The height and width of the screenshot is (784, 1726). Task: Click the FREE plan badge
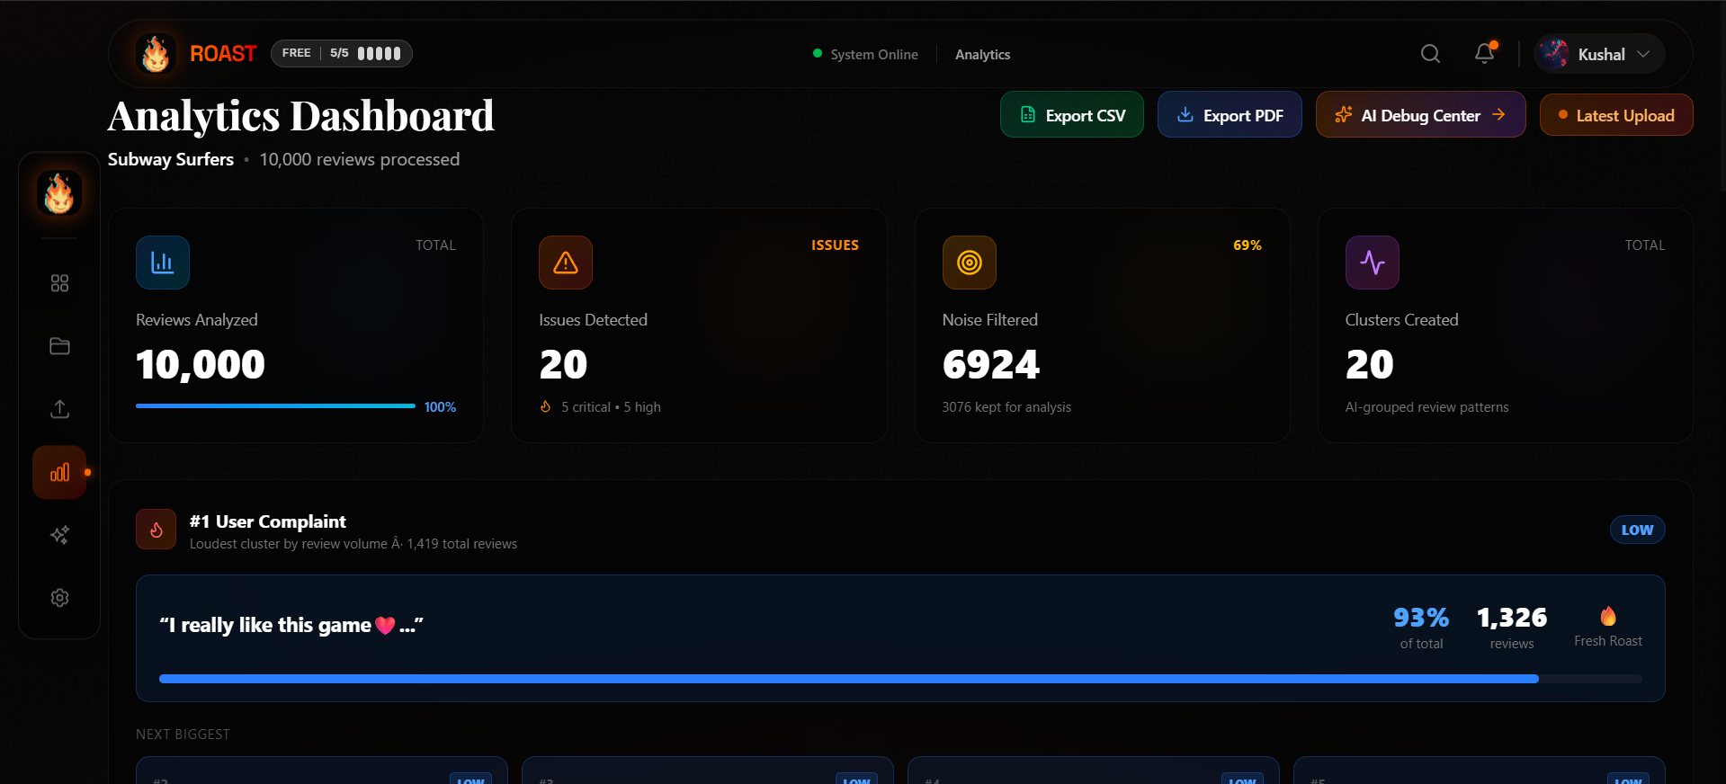(x=296, y=53)
